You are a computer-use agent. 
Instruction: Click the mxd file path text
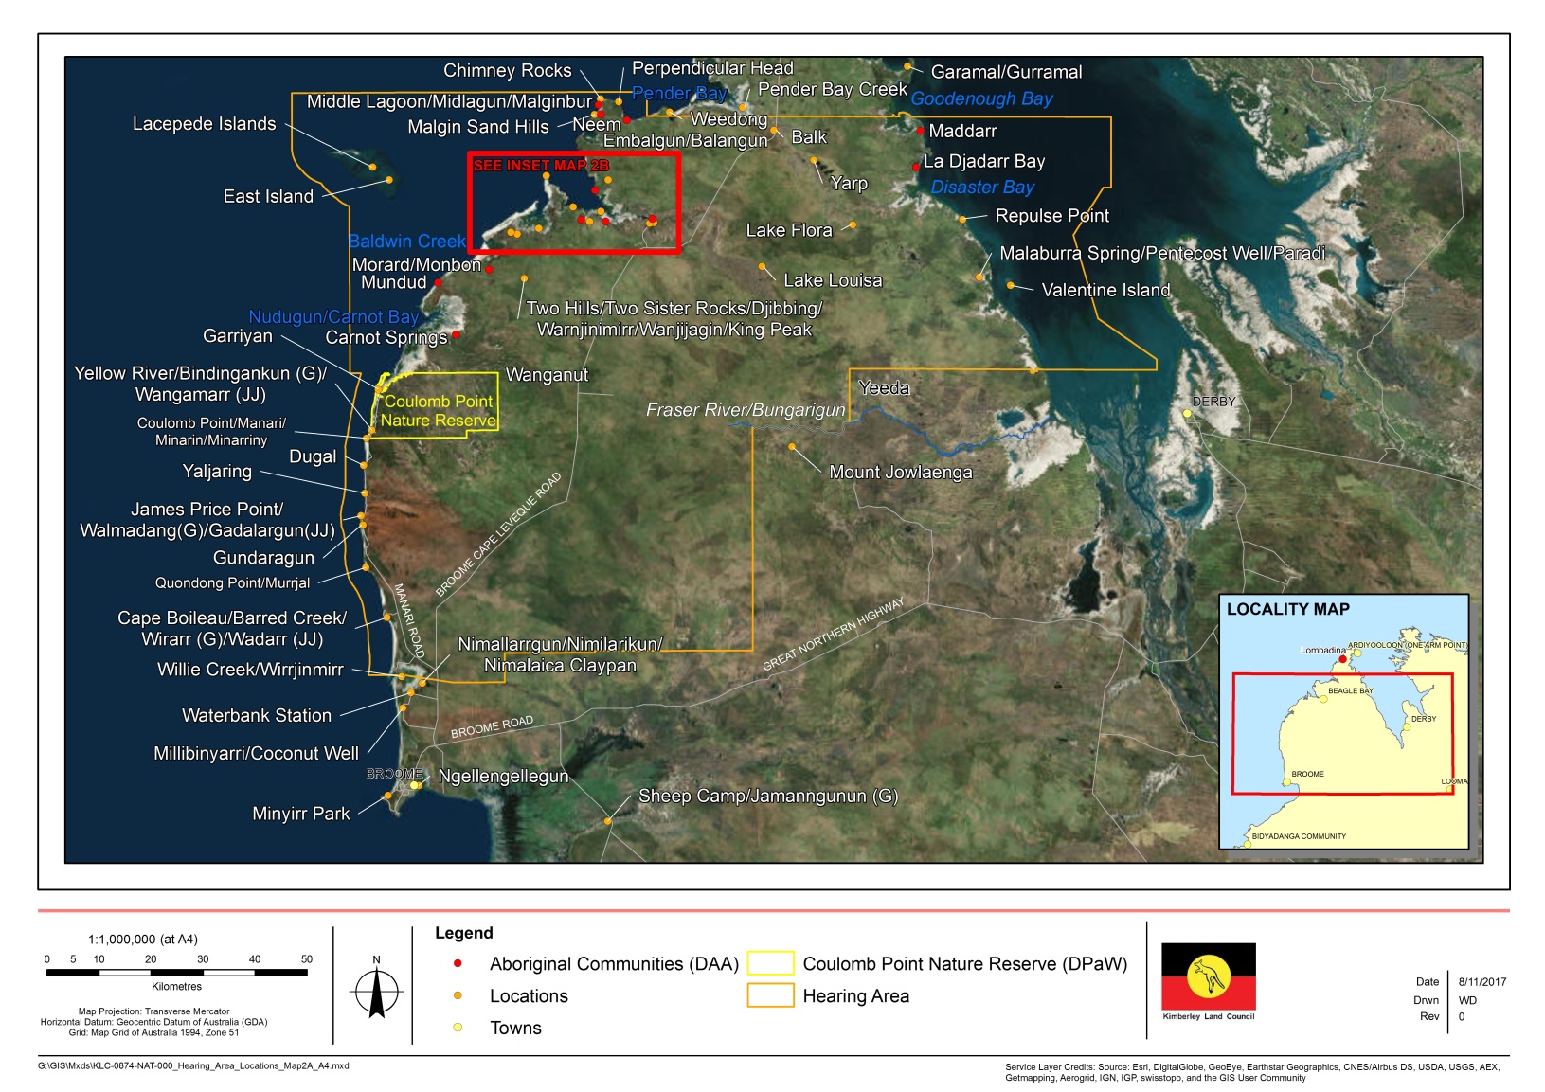coord(193,1065)
